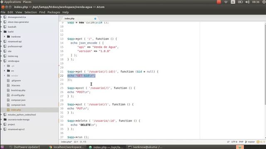
Task: Open Software Updater from taskbar
Action: tap(25, 147)
